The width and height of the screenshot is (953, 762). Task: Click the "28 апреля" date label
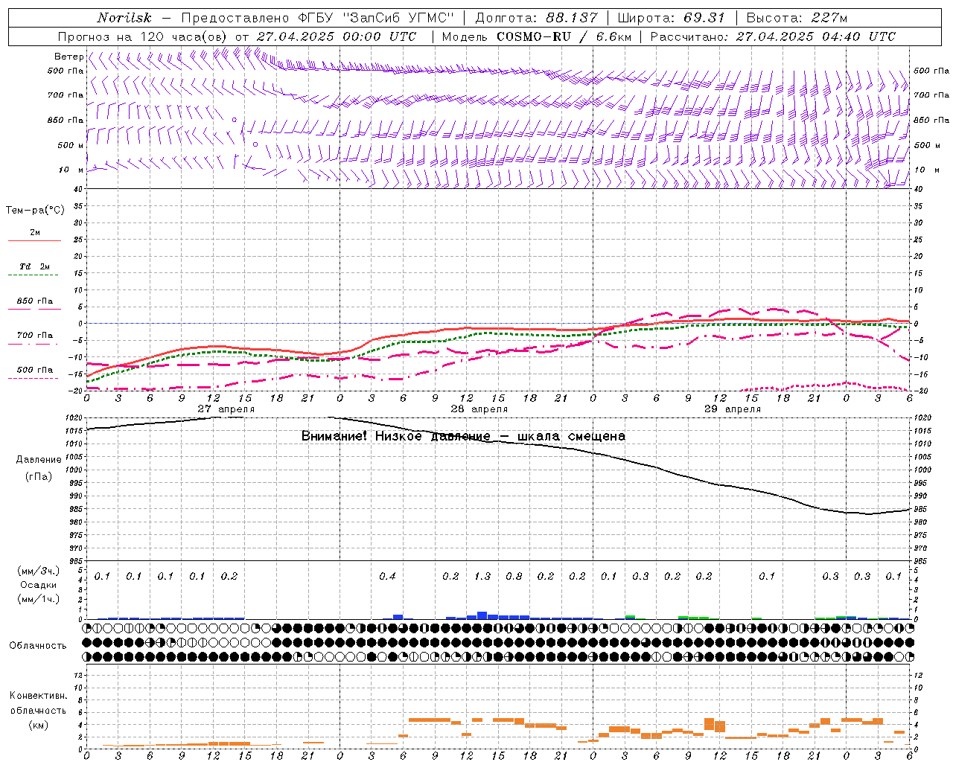click(x=479, y=409)
